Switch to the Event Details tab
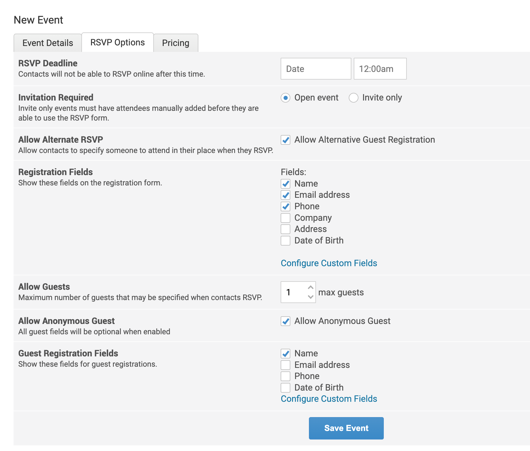 click(x=48, y=43)
